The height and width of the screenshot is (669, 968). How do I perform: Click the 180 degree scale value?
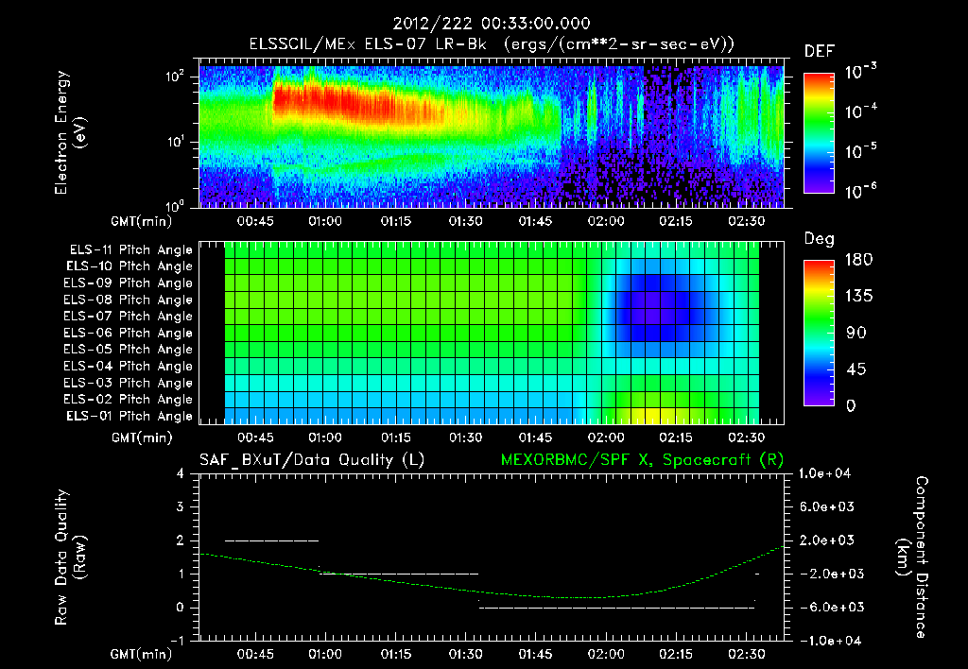858,259
